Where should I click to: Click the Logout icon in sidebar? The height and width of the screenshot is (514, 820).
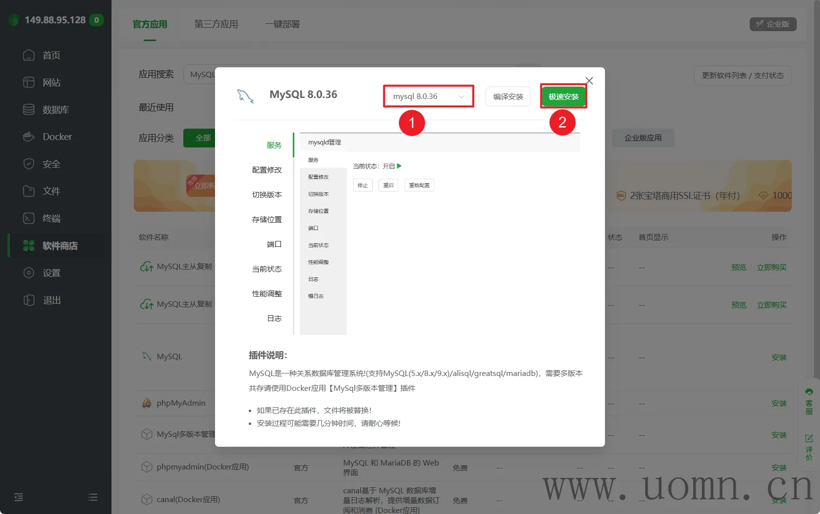(x=29, y=300)
